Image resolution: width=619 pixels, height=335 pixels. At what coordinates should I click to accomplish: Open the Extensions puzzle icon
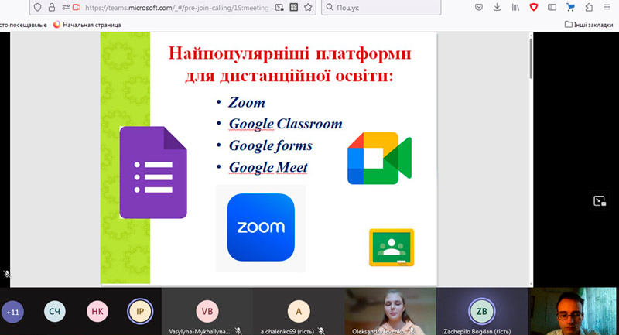click(590, 8)
